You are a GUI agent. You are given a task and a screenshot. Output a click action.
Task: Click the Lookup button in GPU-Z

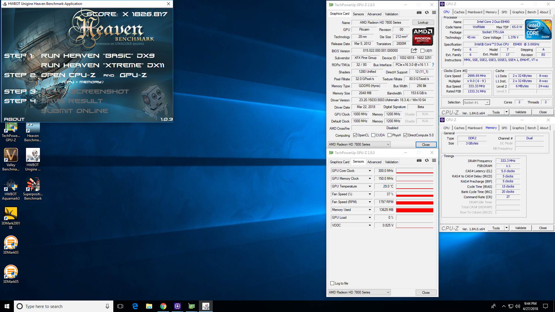coord(423,23)
